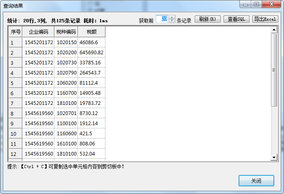
Task: Export results with 导出Excel button
Action: 265,19
